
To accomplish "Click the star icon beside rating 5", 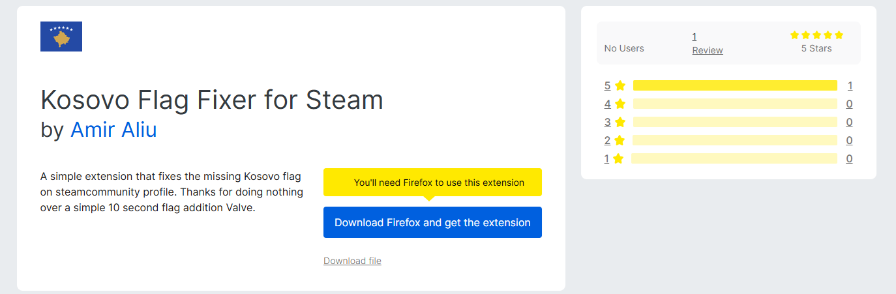I will (620, 85).
